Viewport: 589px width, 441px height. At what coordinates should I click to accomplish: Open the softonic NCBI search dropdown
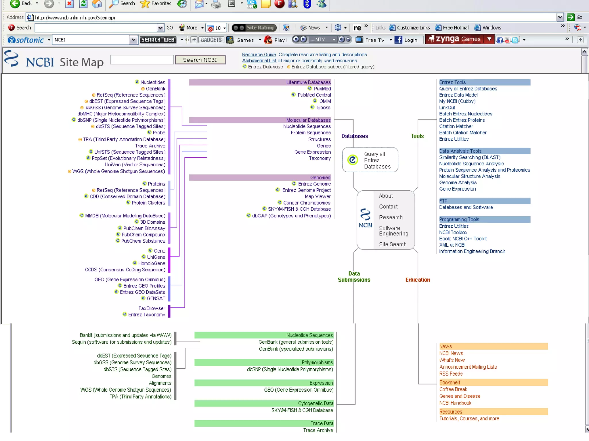[133, 40]
